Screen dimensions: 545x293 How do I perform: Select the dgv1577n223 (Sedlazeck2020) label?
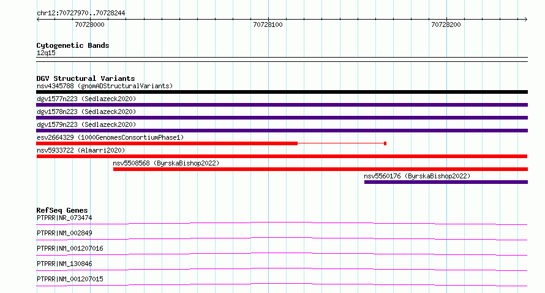point(86,99)
